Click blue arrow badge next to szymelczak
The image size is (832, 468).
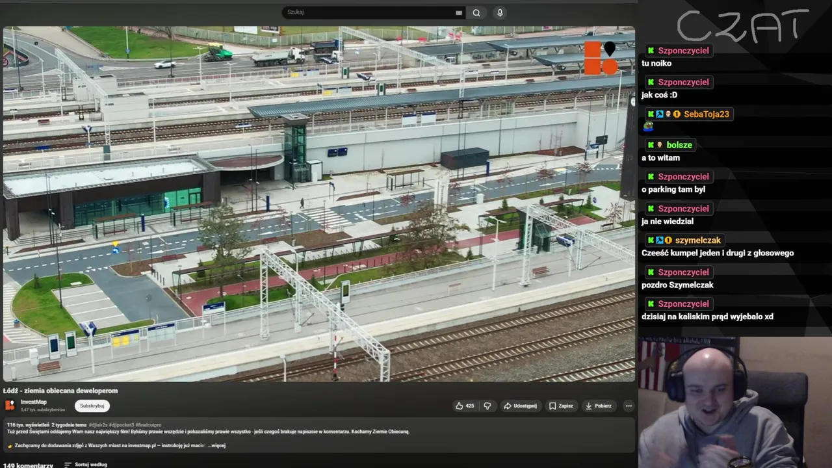click(x=659, y=240)
